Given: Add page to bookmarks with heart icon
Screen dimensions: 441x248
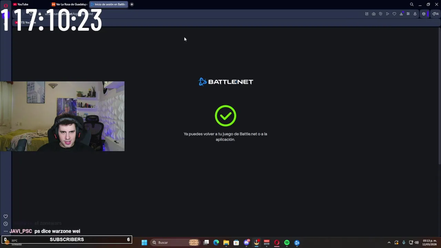Looking at the screenshot, I should click(x=394, y=14).
